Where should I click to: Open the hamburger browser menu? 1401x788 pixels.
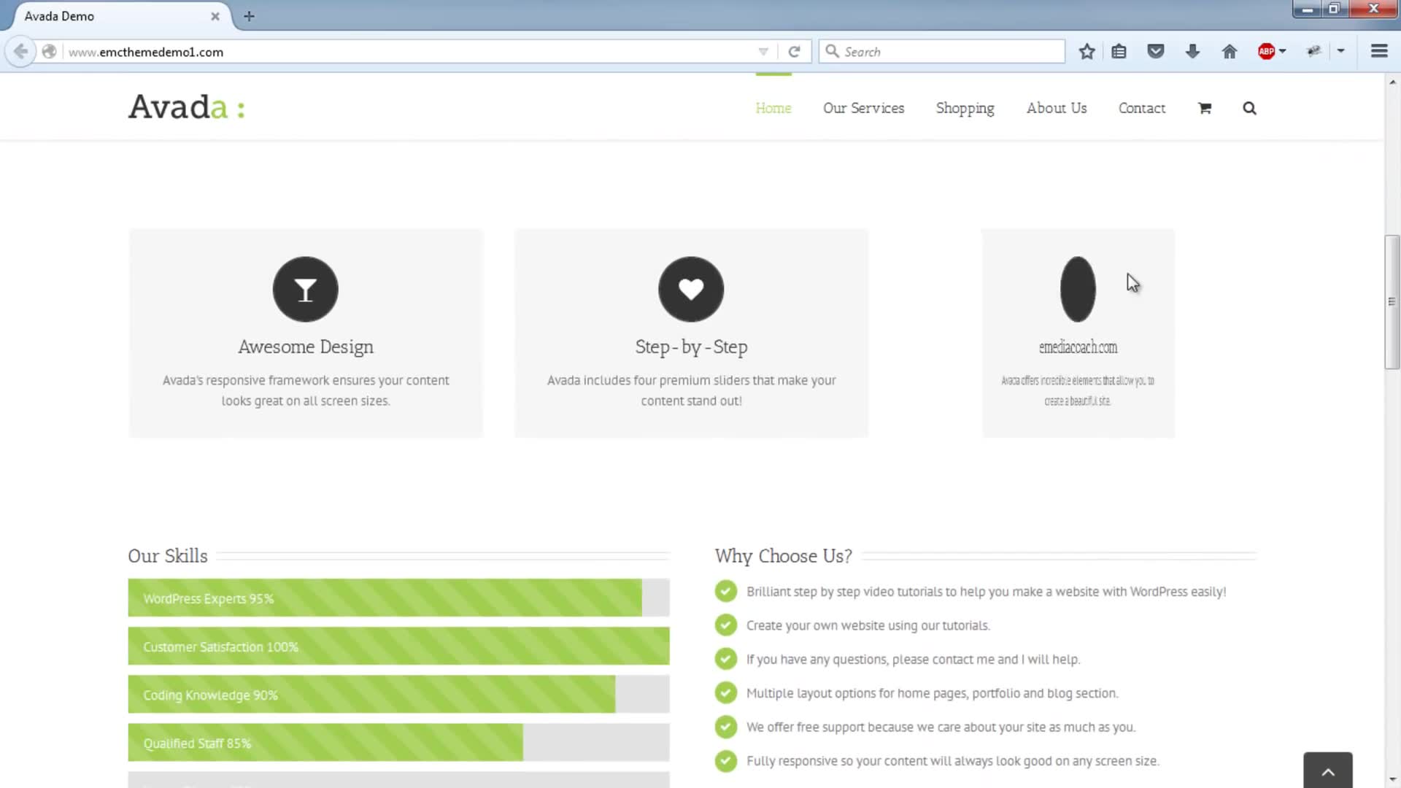click(1378, 51)
